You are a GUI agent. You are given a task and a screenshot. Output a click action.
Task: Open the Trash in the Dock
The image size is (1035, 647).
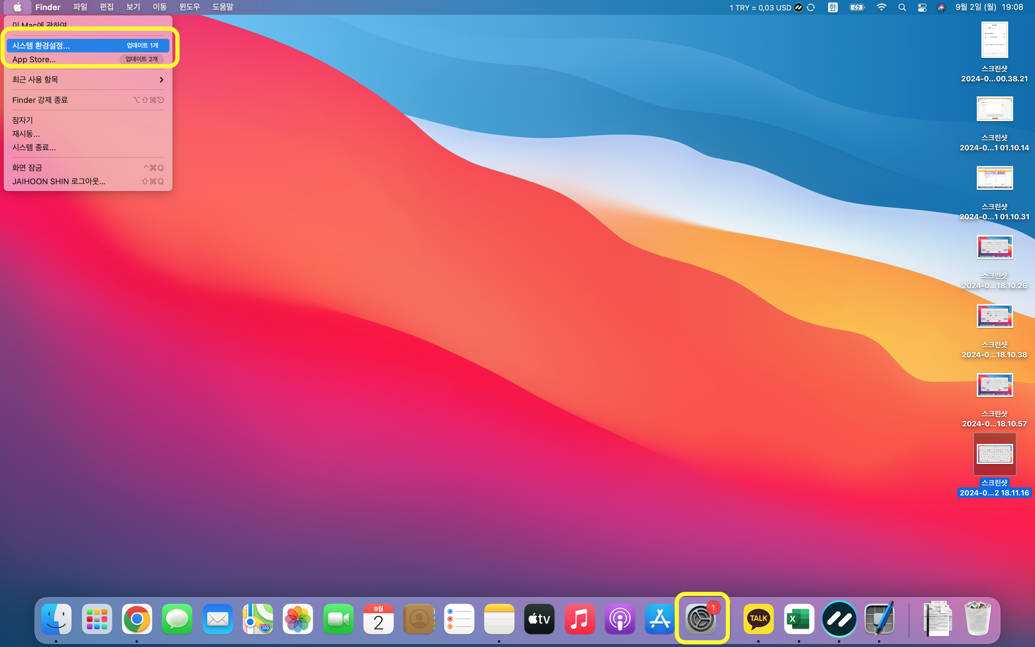point(978,619)
